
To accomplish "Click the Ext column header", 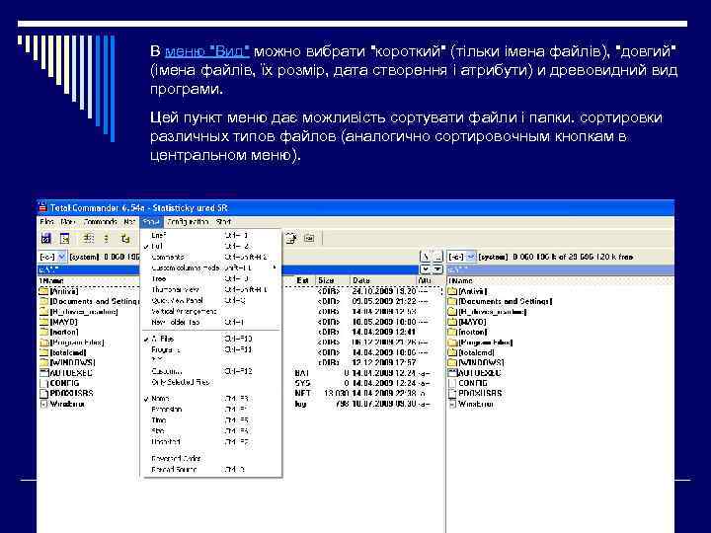I will coord(304,280).
